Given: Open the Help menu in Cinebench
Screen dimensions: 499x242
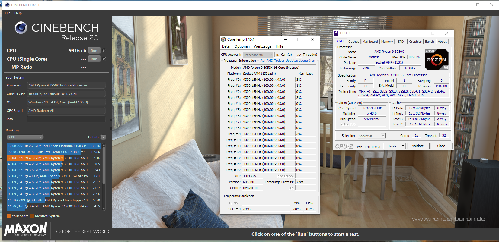Looking at the screenshot, I should pyautogui.click(x=18, y=13).
